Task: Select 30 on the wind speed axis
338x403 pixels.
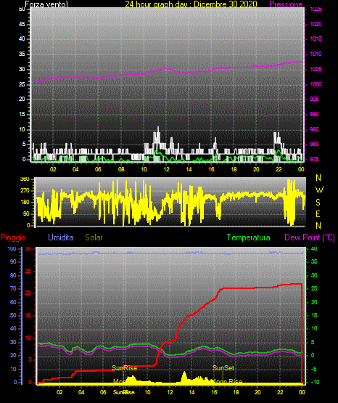Action: pos(22,70)
